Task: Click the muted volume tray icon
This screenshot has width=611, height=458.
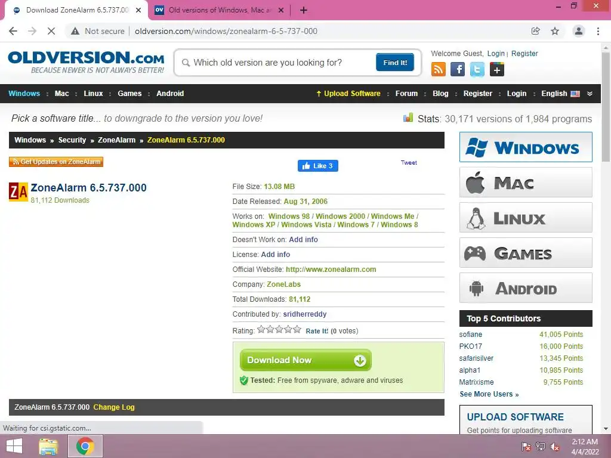Action: pyautogui.click(x=555, y=447)
